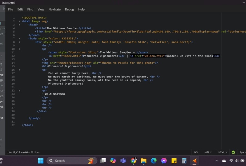The image size is (246, 166).
Task: Click the highlighted walden.html anchor tag
Action: (148, 56)
